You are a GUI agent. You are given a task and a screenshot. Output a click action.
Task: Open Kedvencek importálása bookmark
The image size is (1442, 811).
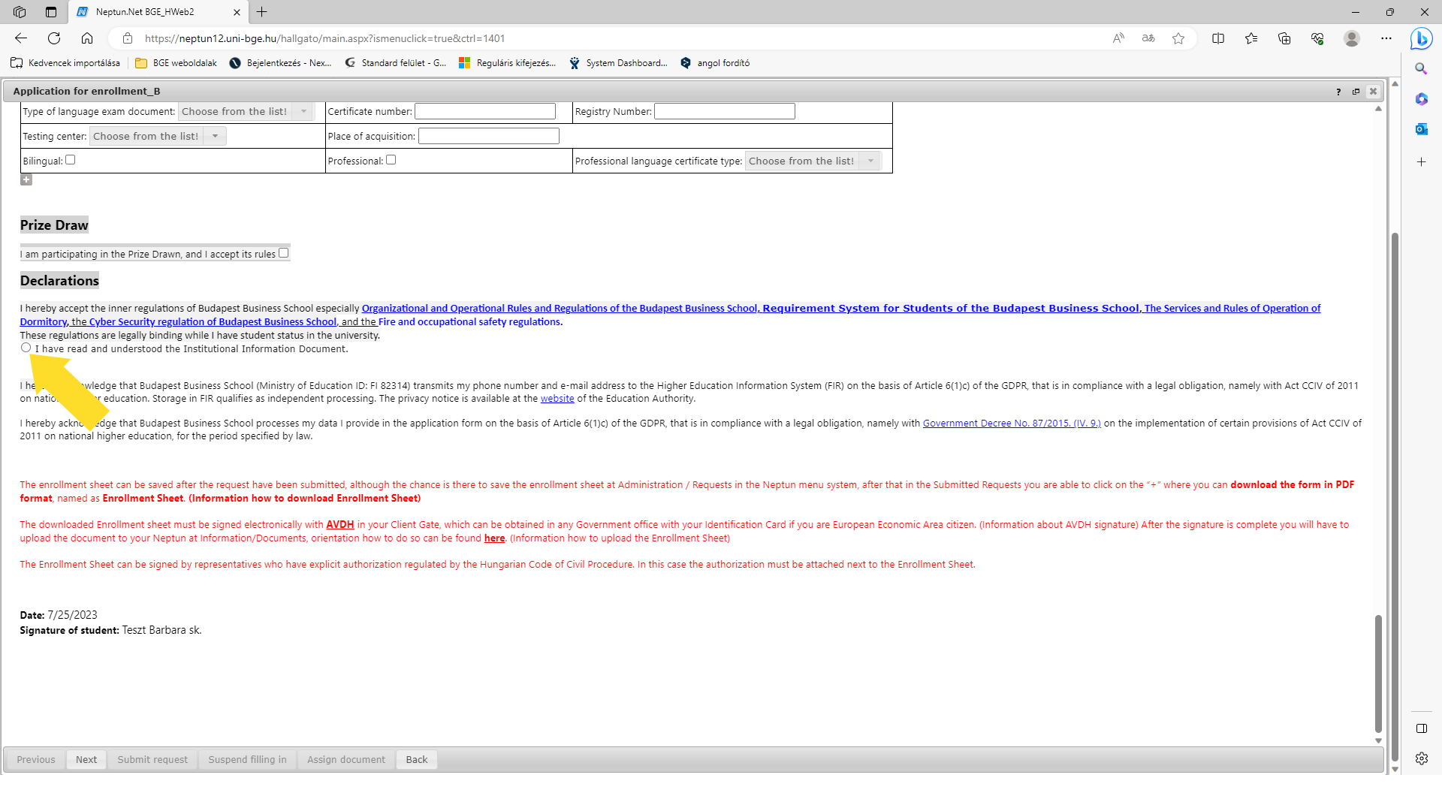(x=65, y=63)
